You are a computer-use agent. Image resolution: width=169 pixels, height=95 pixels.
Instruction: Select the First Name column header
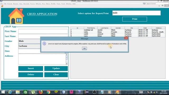click(x=91, y=28)
